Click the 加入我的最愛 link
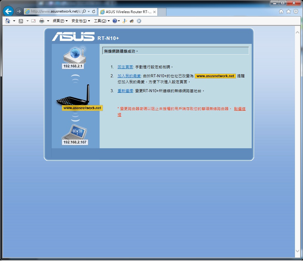Image resolution: width=303 pixels, height=261 pixels. coord(129,76)
